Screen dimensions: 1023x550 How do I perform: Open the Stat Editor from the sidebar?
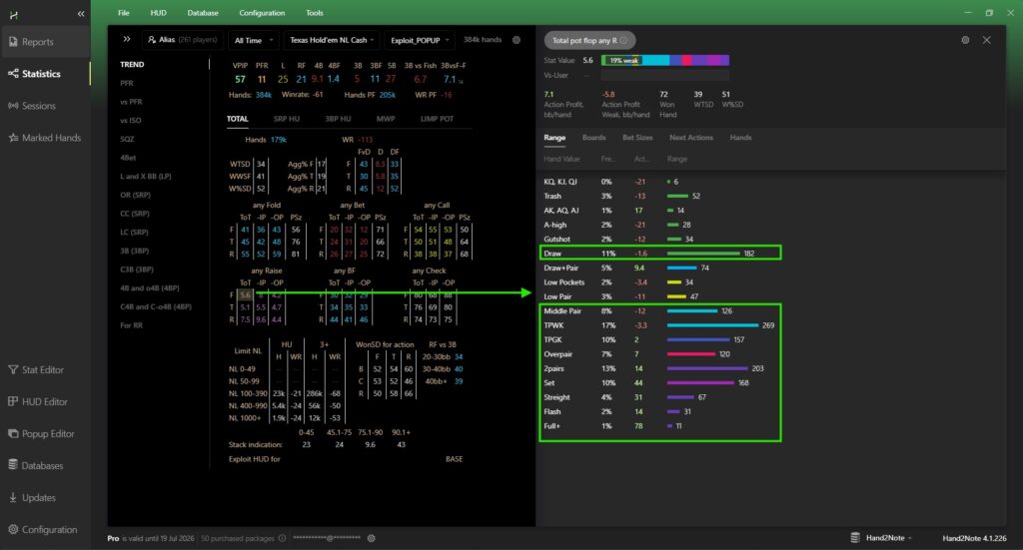click(x=42, y=369)
